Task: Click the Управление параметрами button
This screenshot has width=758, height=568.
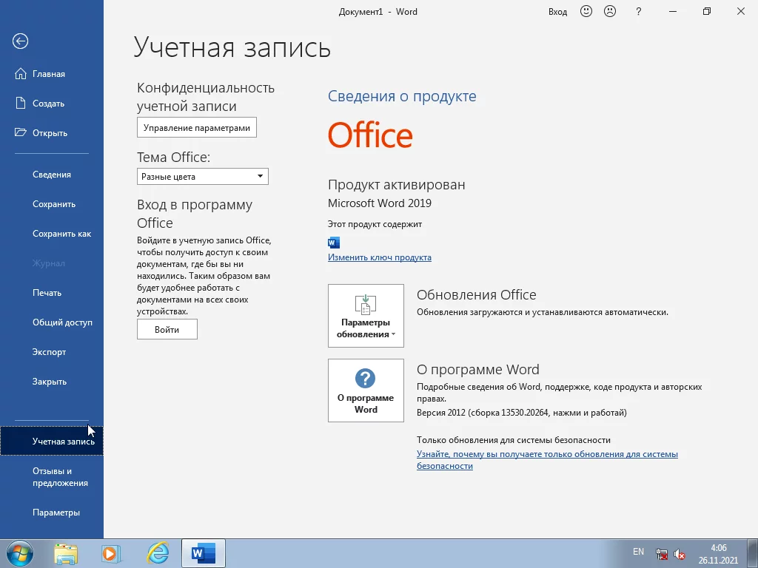Action: (x=197, y=127)
